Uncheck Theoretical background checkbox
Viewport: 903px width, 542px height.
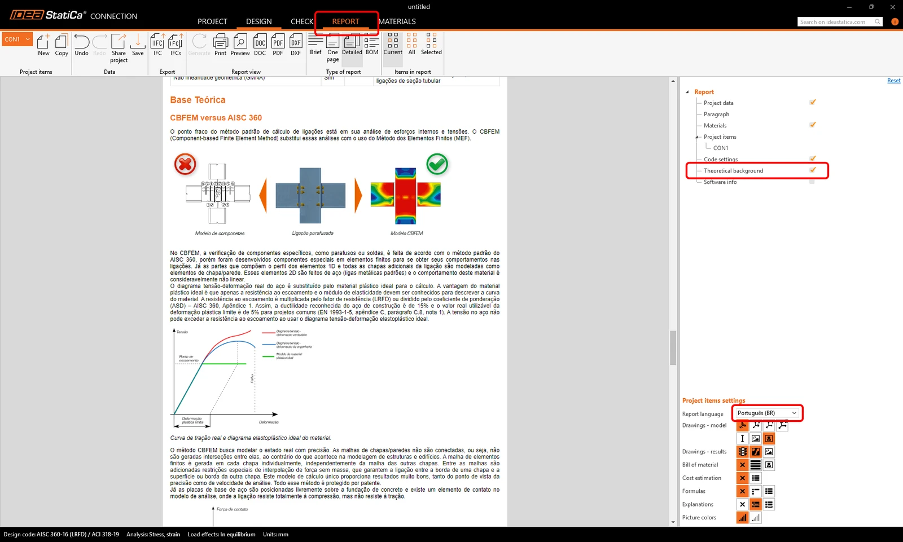812,170
